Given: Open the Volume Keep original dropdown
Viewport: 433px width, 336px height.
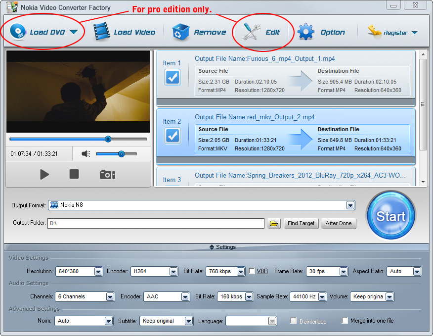Looking at the screenshot, I should [x=390, y=297].
